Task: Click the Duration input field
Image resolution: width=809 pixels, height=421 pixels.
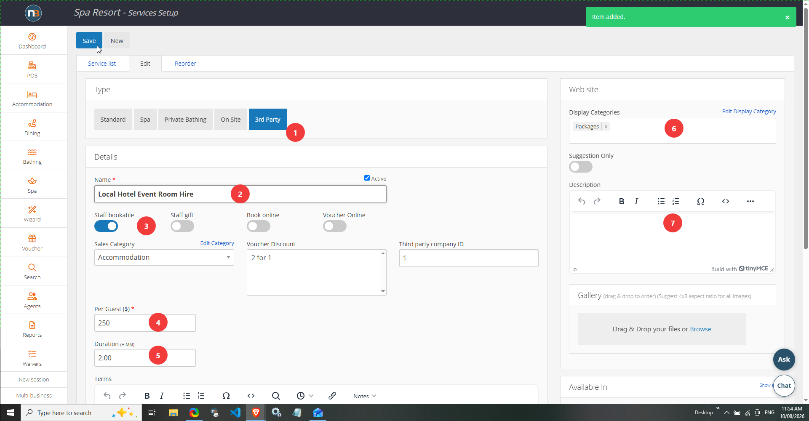Action: tap(145, 358)
